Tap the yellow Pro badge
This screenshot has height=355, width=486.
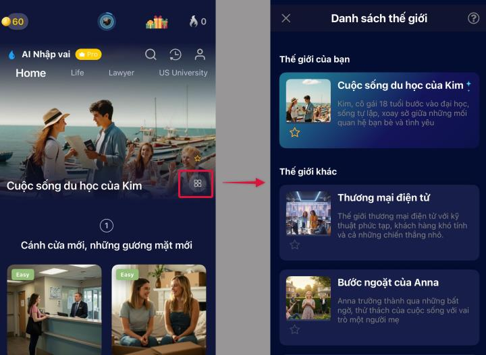click(88, 55)
